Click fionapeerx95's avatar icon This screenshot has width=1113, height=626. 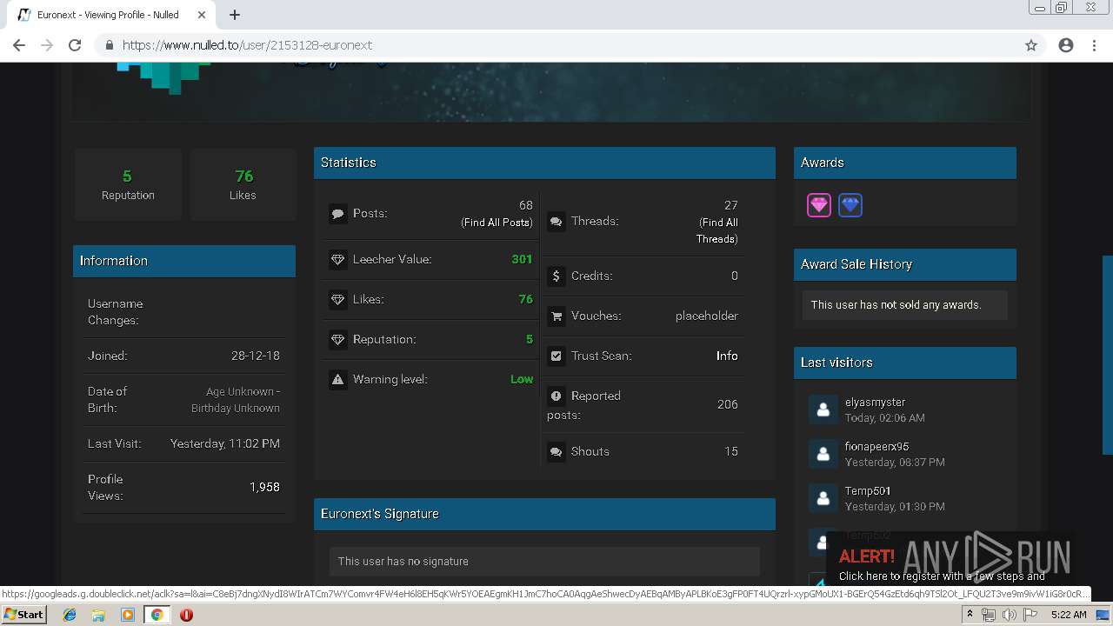coord(823,454)
